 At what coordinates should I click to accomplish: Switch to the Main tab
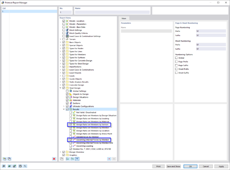(x=124, y=18)
